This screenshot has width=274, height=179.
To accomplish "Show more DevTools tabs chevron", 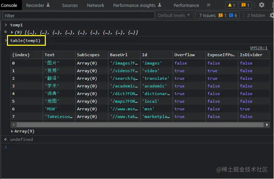I will pos(208,5).
